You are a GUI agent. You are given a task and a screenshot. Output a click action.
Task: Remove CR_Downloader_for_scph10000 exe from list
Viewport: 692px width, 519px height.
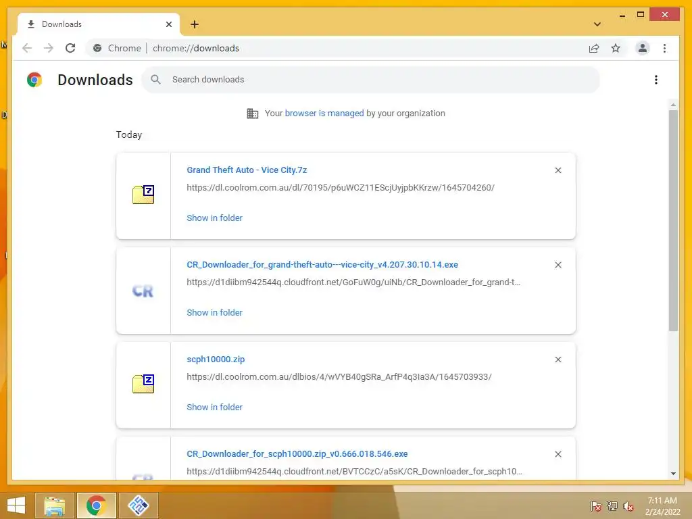(558, 454)
